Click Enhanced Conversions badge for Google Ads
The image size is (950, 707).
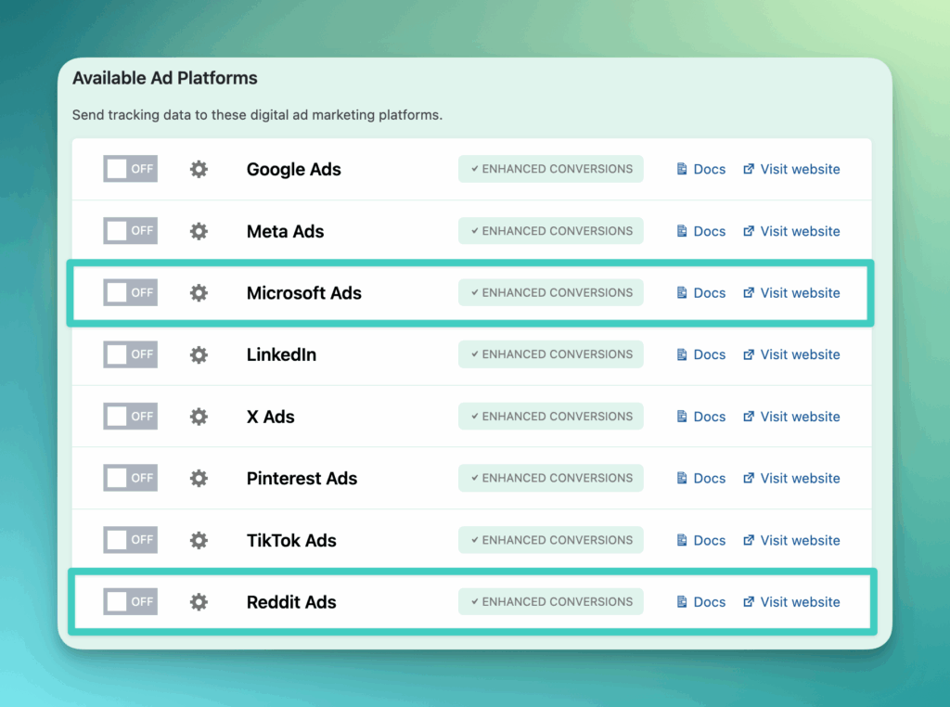pyautogui.click(x=551, y=169)
